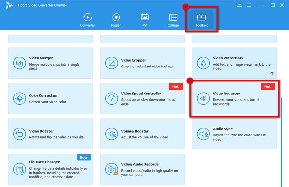Open Video Reverser title
This screenshot has height=187, width=289.
pos(226,93)
